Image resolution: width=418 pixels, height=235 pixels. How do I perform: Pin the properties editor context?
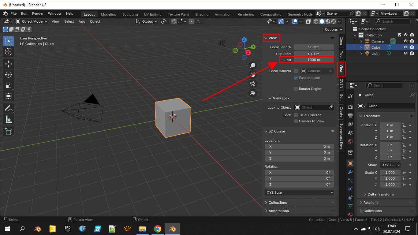tap(412, 95)
